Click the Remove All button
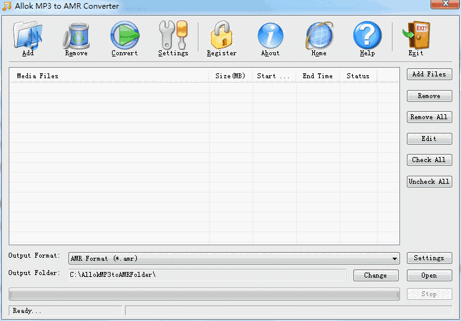This screenshot has height=321, width=461. click(429, 117)
